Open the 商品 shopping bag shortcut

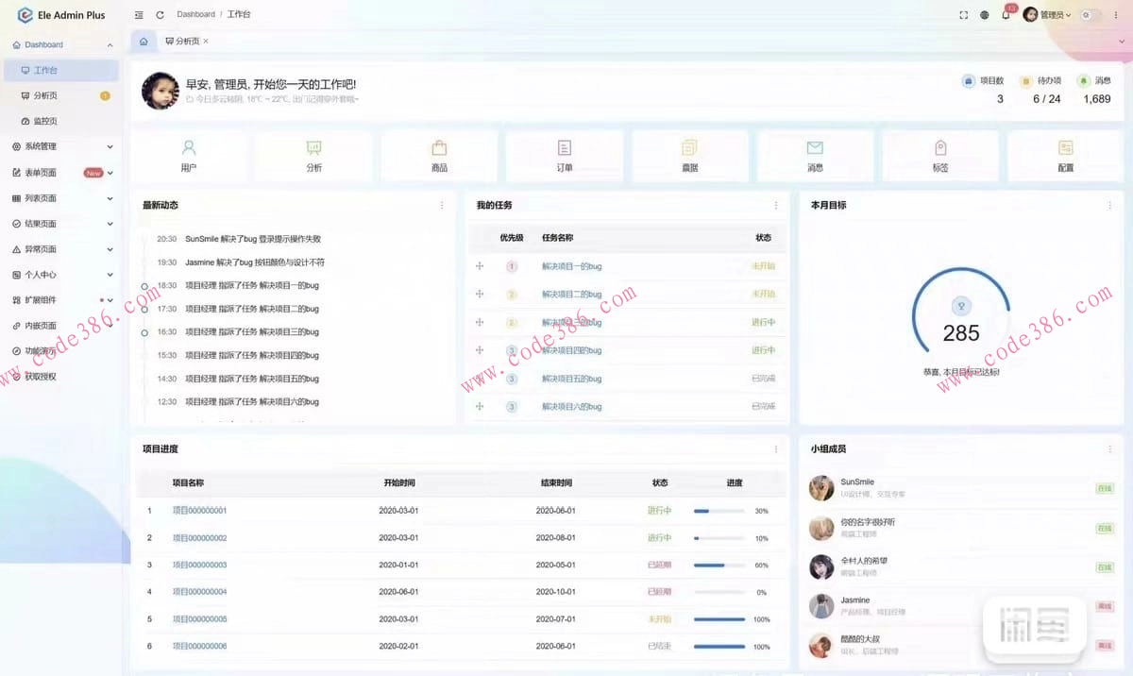[x=439, y=156]
